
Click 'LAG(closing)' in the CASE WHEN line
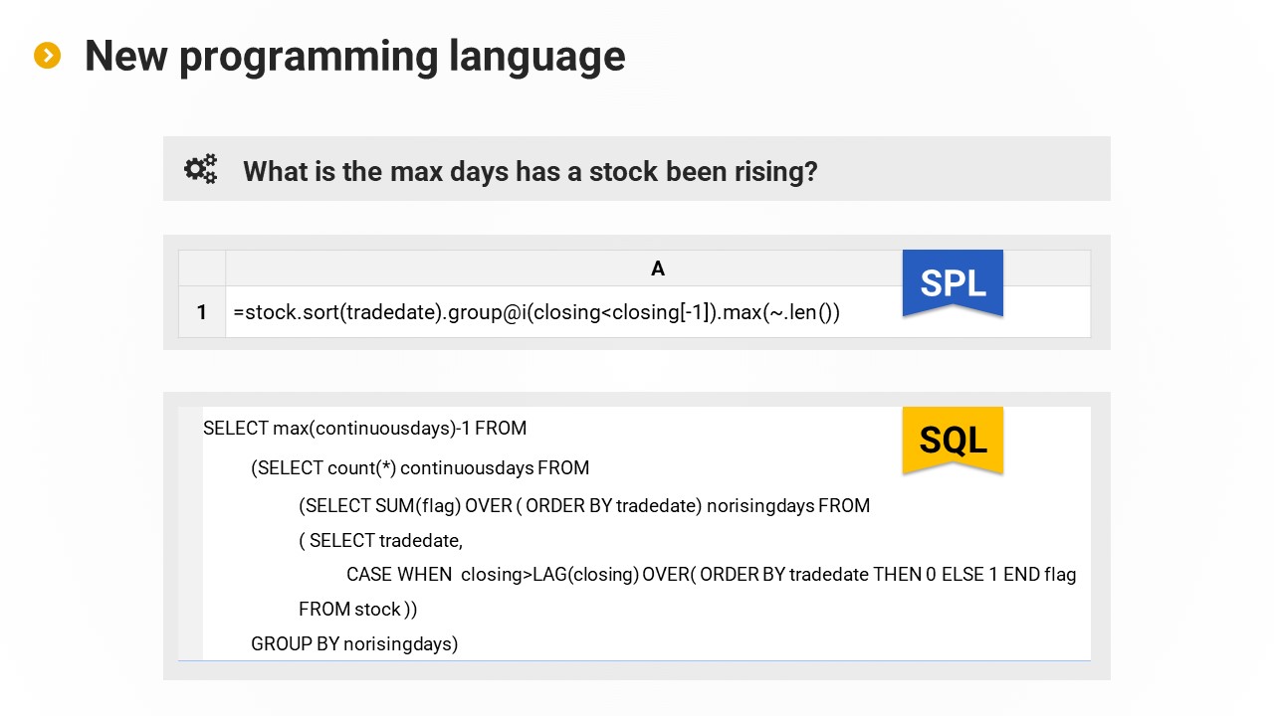[x=586, y=575]
